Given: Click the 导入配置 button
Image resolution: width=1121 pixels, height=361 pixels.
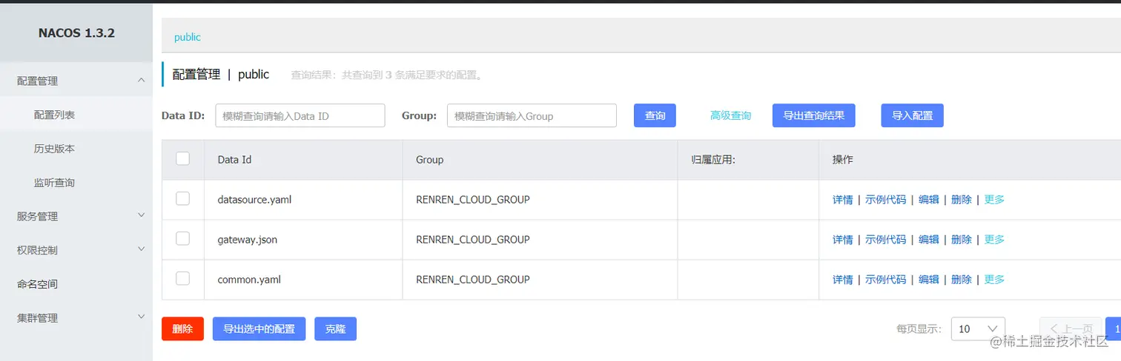Looking at the screenshot, I should (x=912, y=115).
